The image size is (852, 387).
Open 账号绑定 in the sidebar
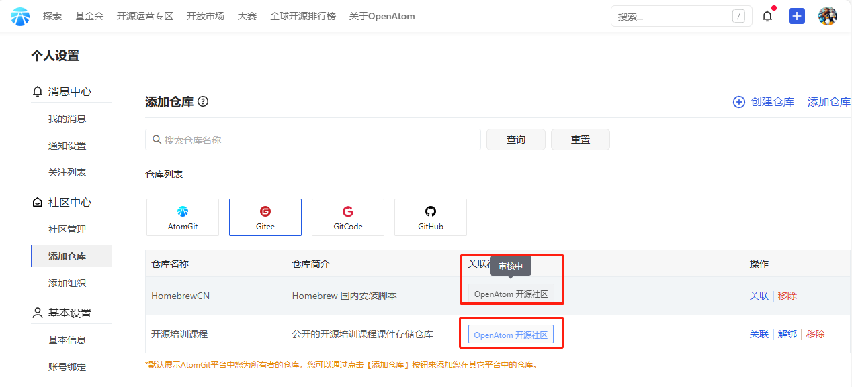[x=67, y=367]
